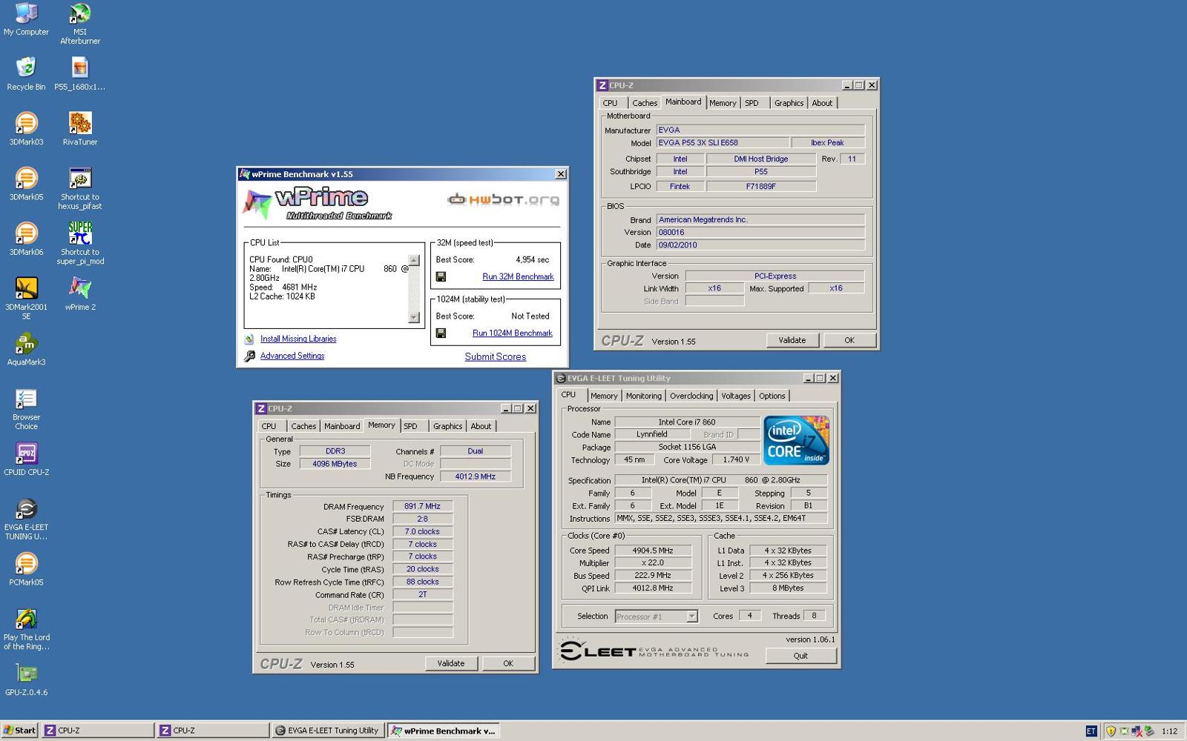Viewport: 1187px width, 741px height.
Task: Open the MSI Afterburner desktop icon
Action: tap(80, 24)
